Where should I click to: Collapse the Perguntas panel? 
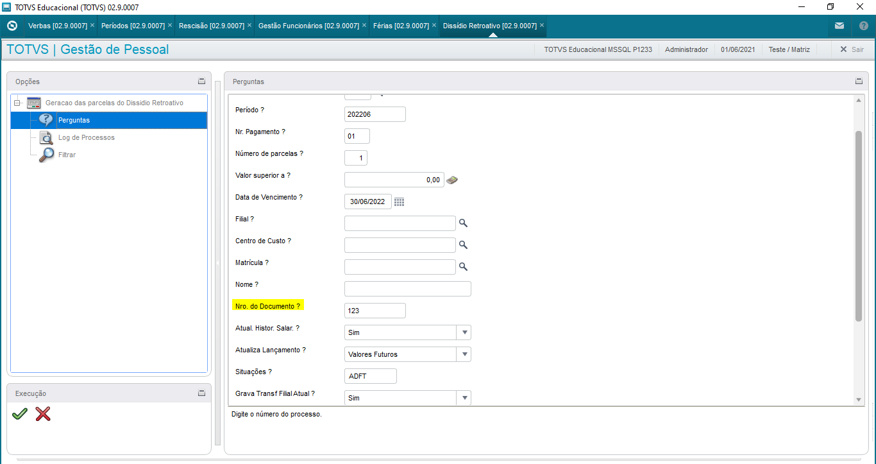tap(859, 82)
